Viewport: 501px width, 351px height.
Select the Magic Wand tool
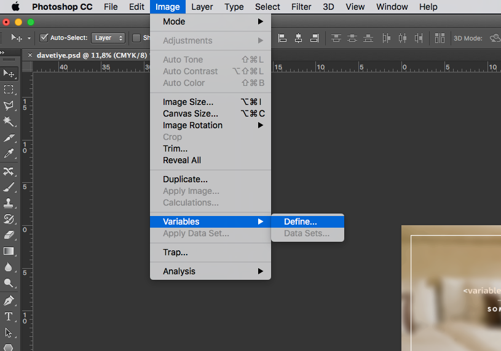tap(9, 121)
